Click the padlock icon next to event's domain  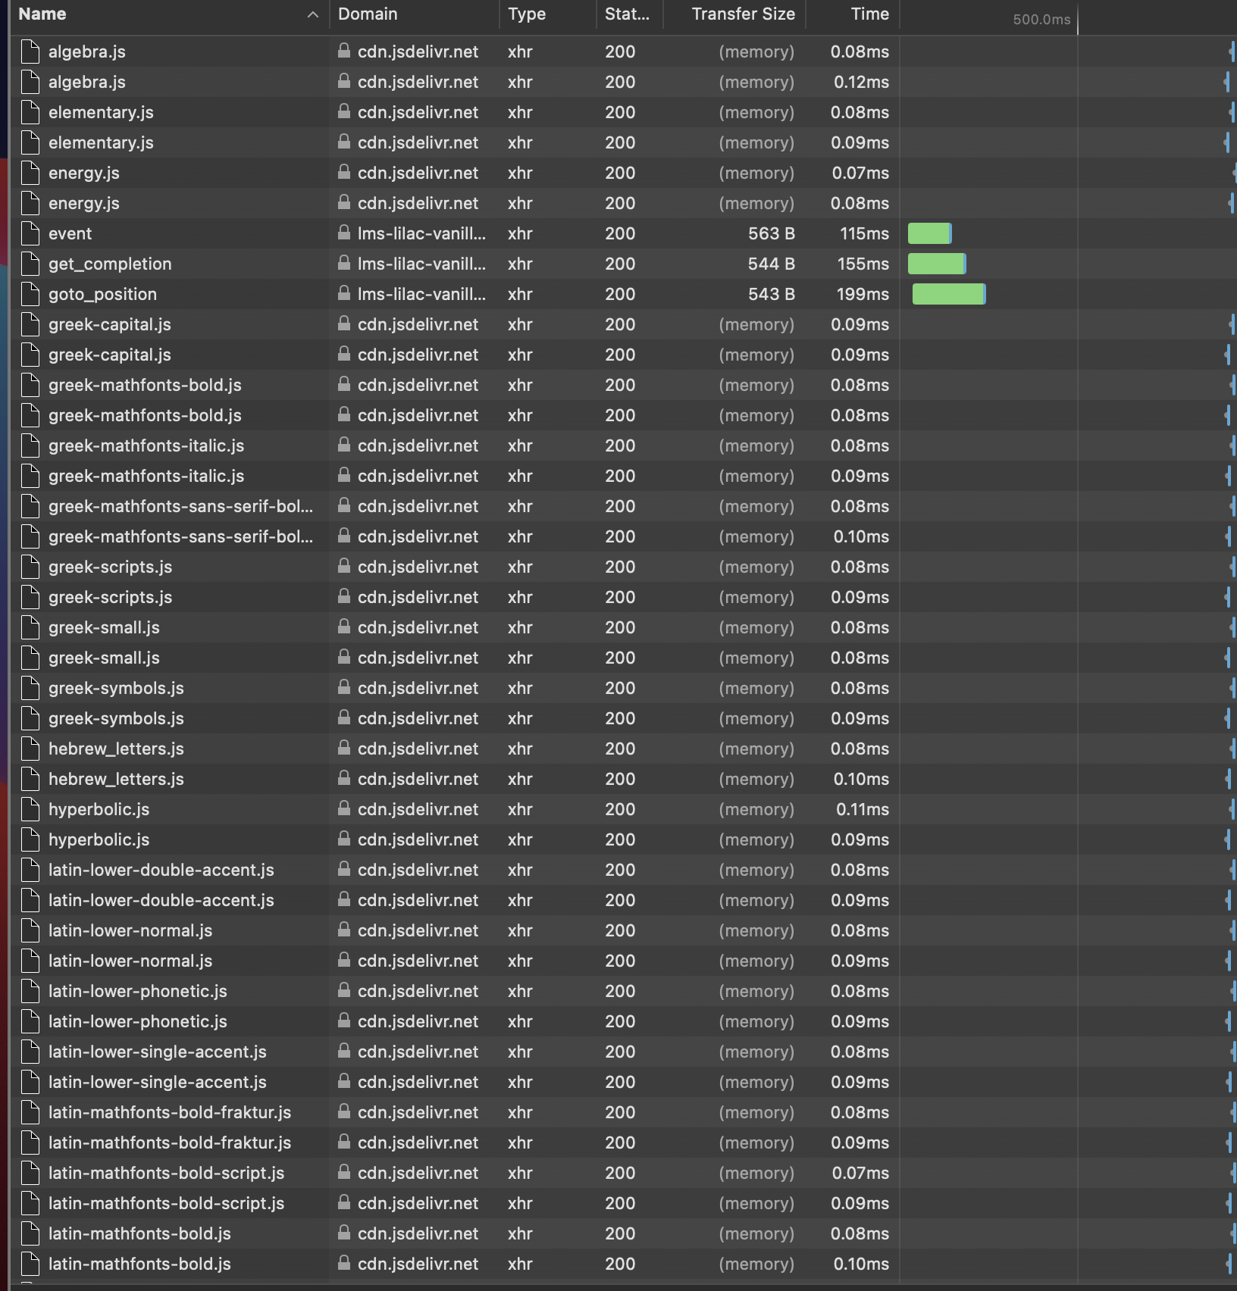[344, 234]
